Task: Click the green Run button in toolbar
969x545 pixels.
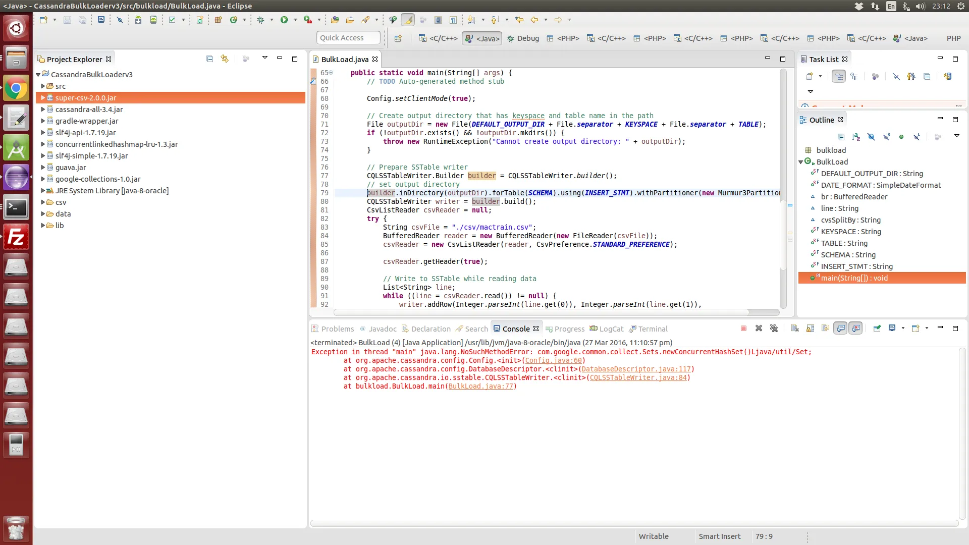Action: pyautogui.click(x=284, y=20)
